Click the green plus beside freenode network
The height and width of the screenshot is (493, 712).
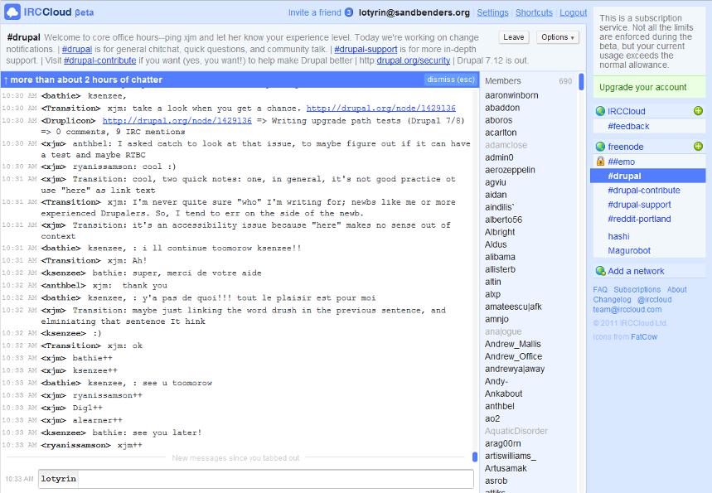tap(698, 146)
